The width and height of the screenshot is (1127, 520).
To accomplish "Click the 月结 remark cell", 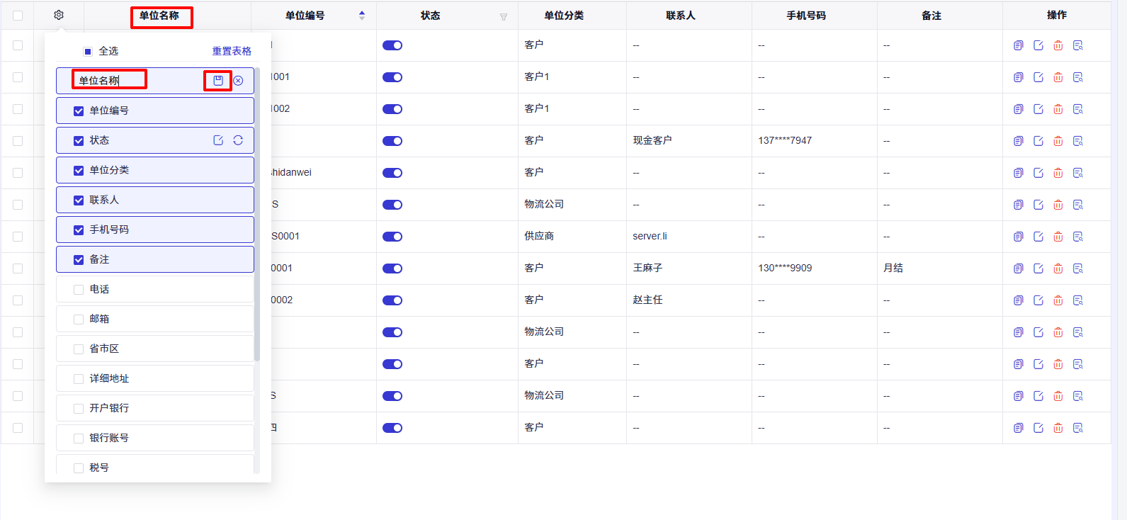I will click(893, 268).
